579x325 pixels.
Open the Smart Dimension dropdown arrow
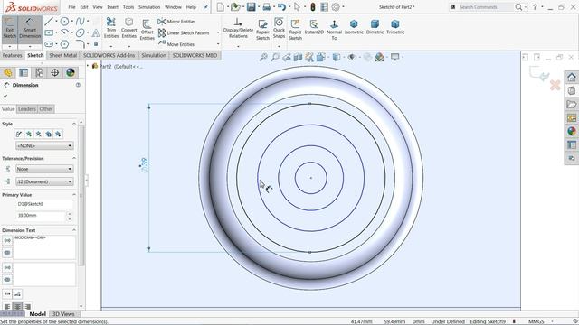pos(30,47)
